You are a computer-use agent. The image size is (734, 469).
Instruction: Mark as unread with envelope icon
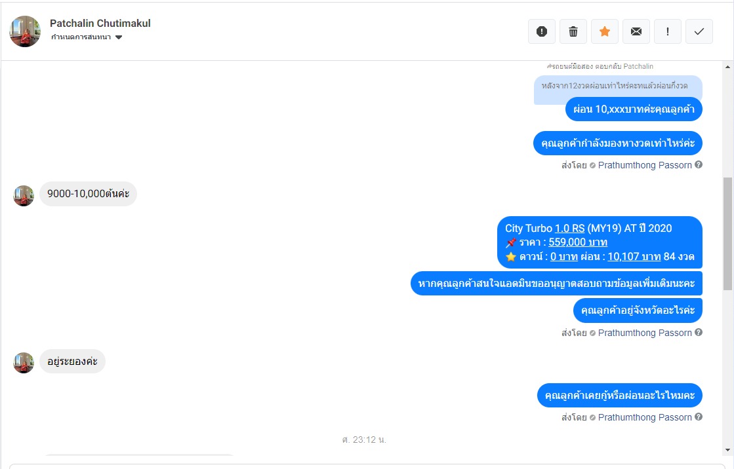coord(636,31)
